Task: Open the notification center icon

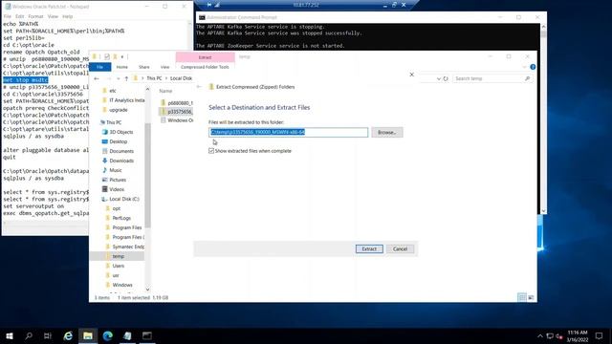Action: (600, 335)
